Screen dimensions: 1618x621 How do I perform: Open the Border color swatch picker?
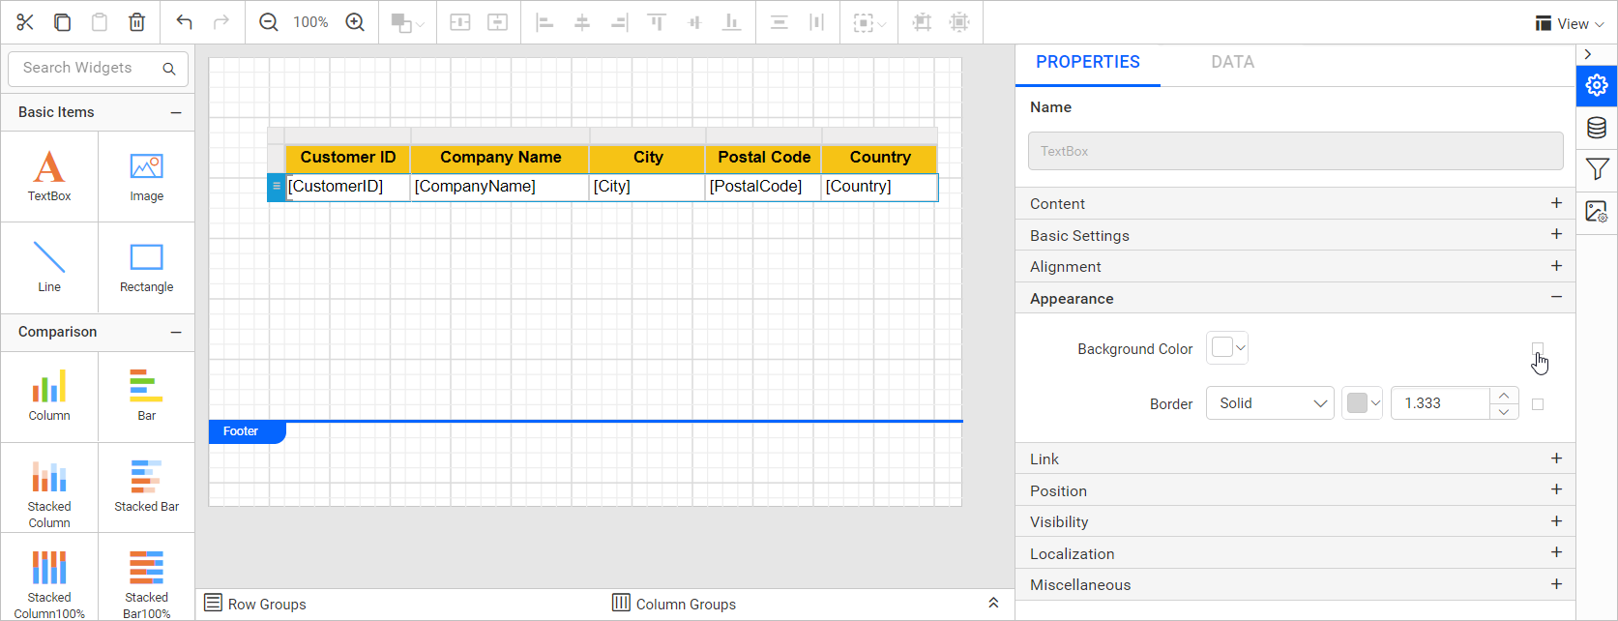tap(1362, 403)
